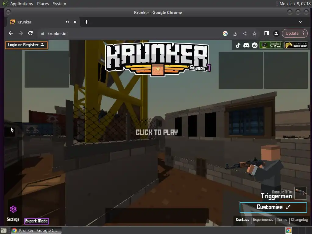Open a new Chrome tab
The image size is (312, 234).
click(86, 22)
